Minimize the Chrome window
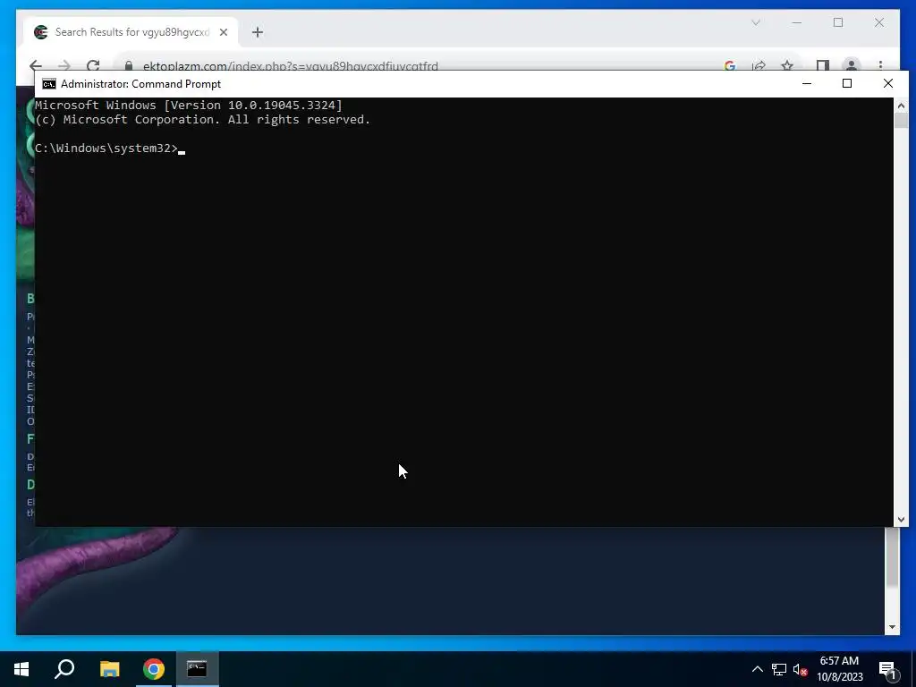The image size is (916, 687). pos(797,22)
